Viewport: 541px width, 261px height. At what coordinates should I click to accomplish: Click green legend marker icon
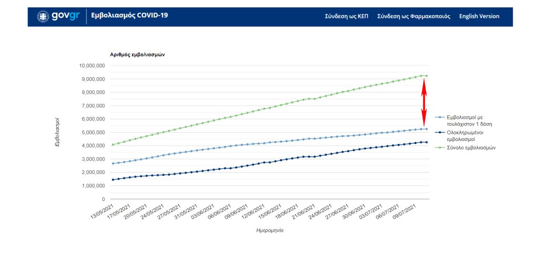pyautogui.click(x=440, y=147)
